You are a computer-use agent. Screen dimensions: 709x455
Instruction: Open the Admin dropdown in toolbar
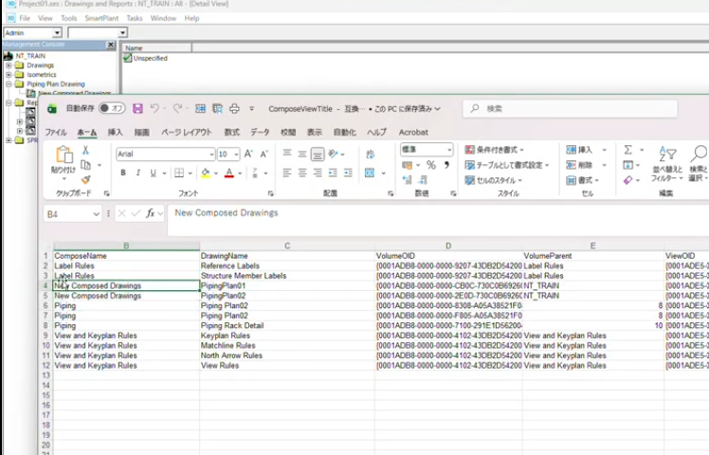click(57, 33)
